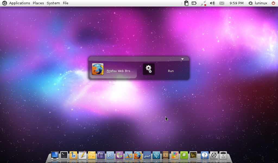Open the System menu
The image size is (278, 163).
click(53, 3)
